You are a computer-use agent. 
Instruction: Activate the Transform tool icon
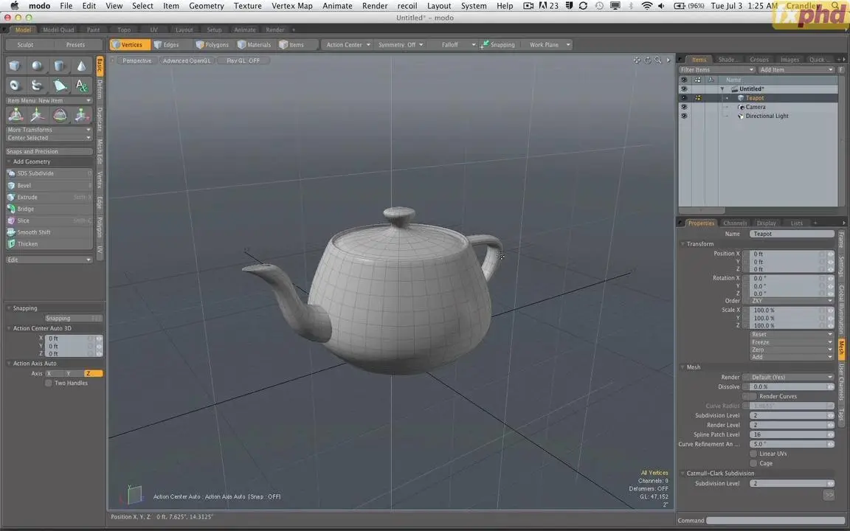click(15, 115)
